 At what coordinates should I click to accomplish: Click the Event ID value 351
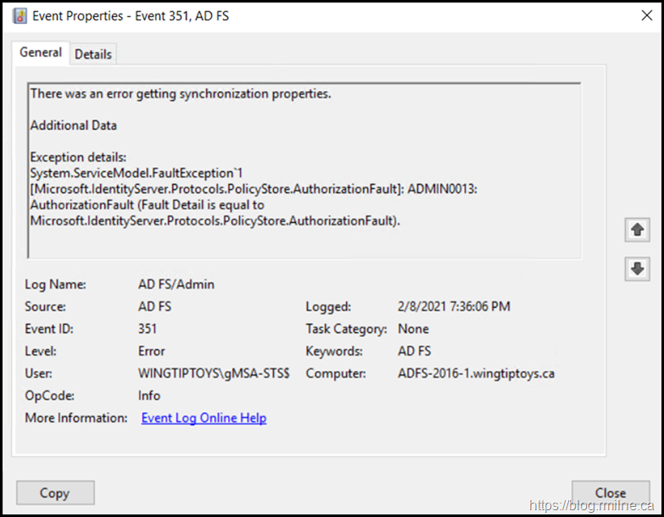148,329
